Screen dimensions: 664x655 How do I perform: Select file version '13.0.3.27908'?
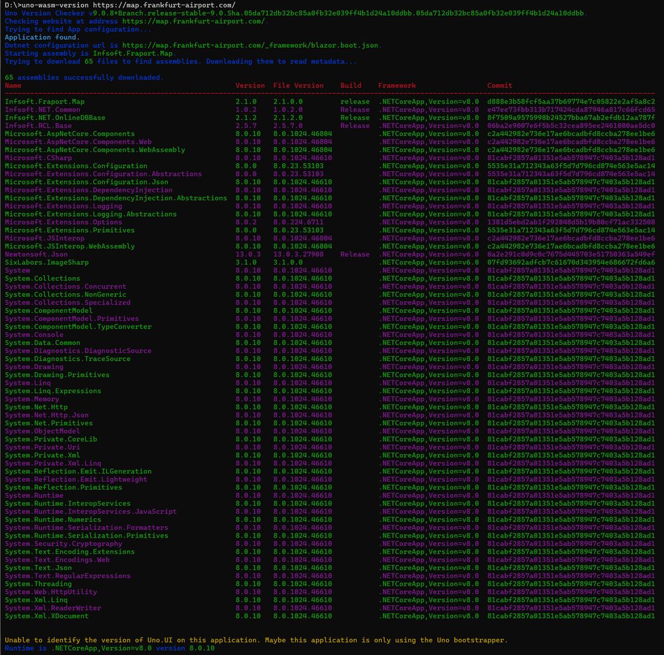(x=298, y=254)
